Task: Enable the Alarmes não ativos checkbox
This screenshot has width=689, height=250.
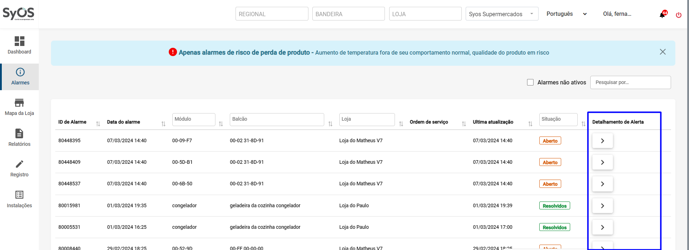Action: (x=530, y=82)
